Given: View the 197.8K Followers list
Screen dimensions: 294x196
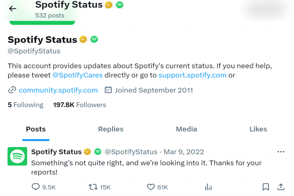Looking at the screenshot, I should tap(79, 105).
